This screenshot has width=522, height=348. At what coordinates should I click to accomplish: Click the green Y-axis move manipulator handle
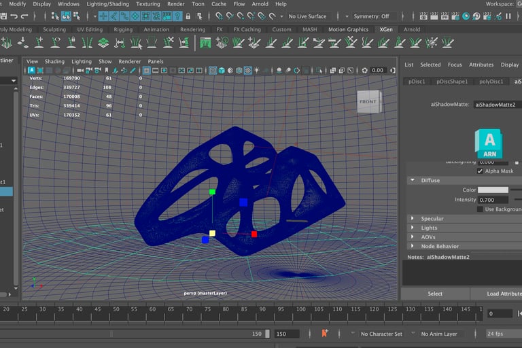tap(212, 192)
